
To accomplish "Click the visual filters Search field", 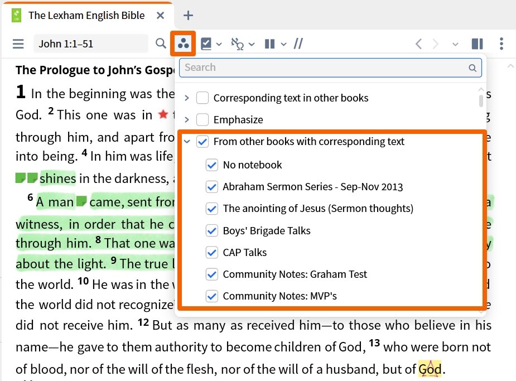I will click(330, 68).
